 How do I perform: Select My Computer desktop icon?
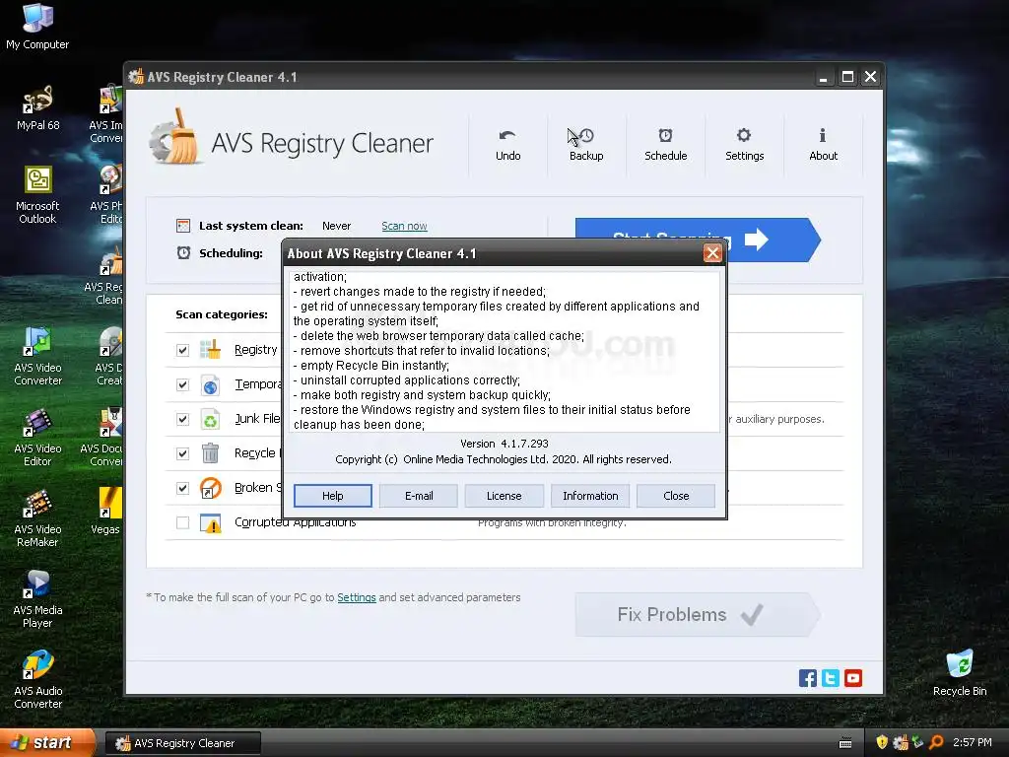click(x=37, y=27)
